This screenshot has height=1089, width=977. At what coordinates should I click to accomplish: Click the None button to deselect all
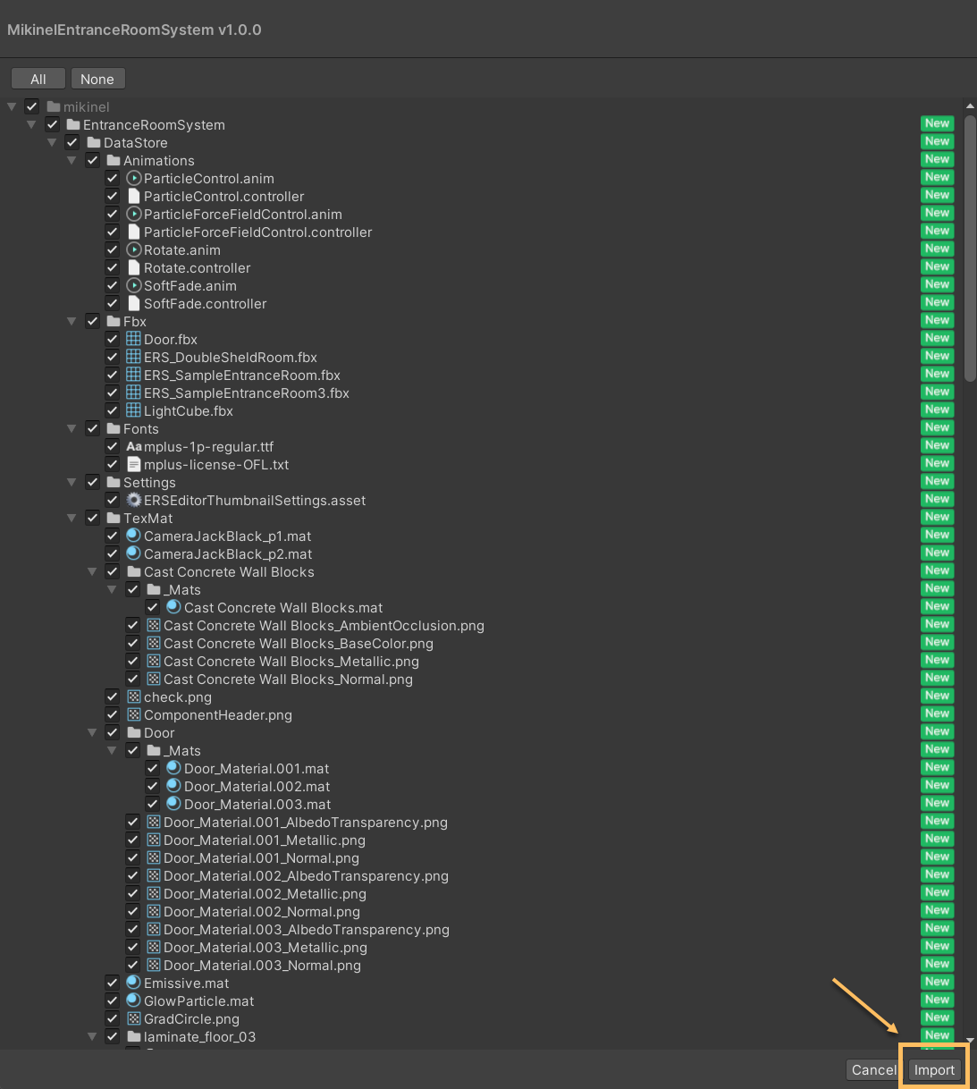click(97, 79)
